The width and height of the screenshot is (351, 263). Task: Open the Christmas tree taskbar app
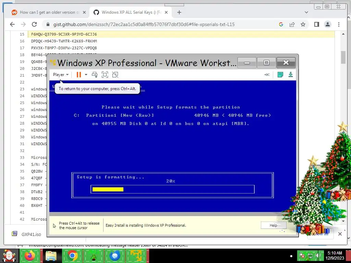(x=94, y=256)
